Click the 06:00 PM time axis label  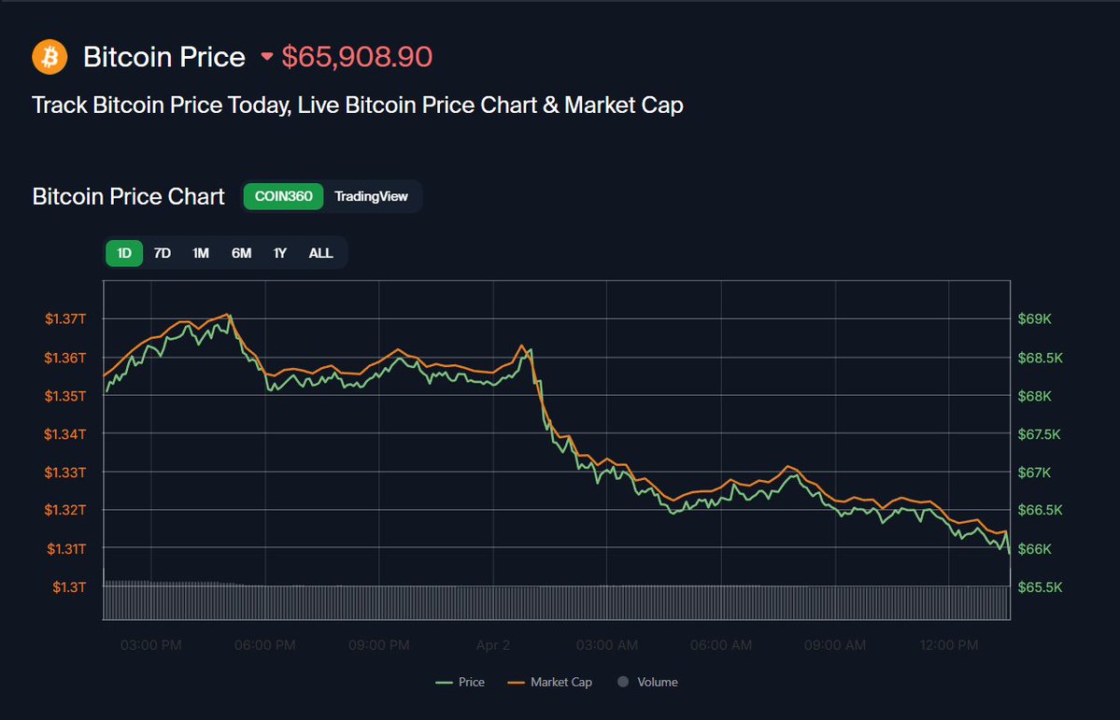[265, 645]
